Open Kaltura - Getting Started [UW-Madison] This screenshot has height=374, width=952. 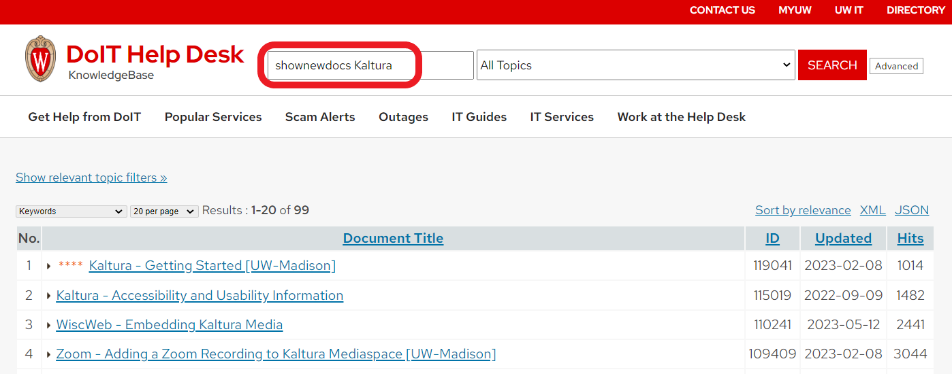pos(212,266)
